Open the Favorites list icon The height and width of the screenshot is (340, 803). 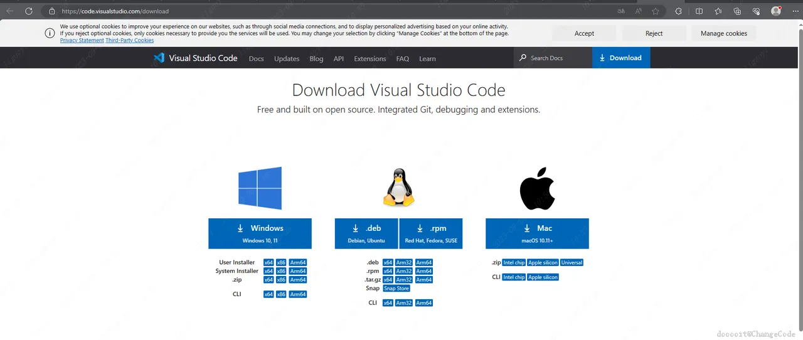(x=718, y=11)
